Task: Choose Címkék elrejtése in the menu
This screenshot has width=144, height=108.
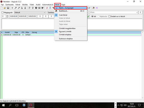Action: pos(71,34)
